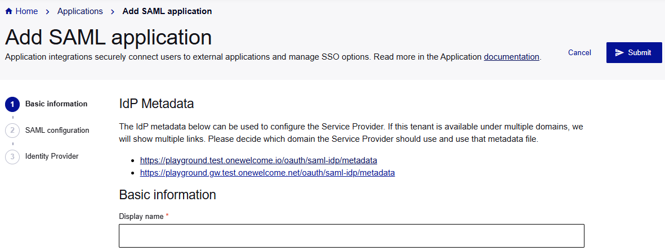This screenshot has width=665, height=251.
Task: Click the chevron separator after Home
Action: [x=47, y=11]
